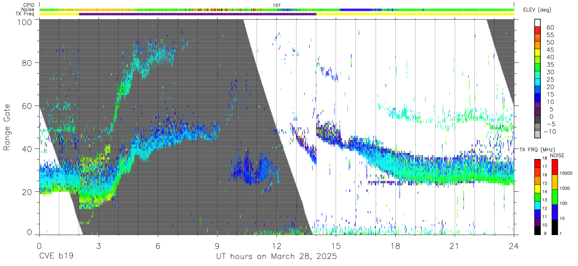Click the 100 tick on Range Gate axis

click(x=24, y=22)
